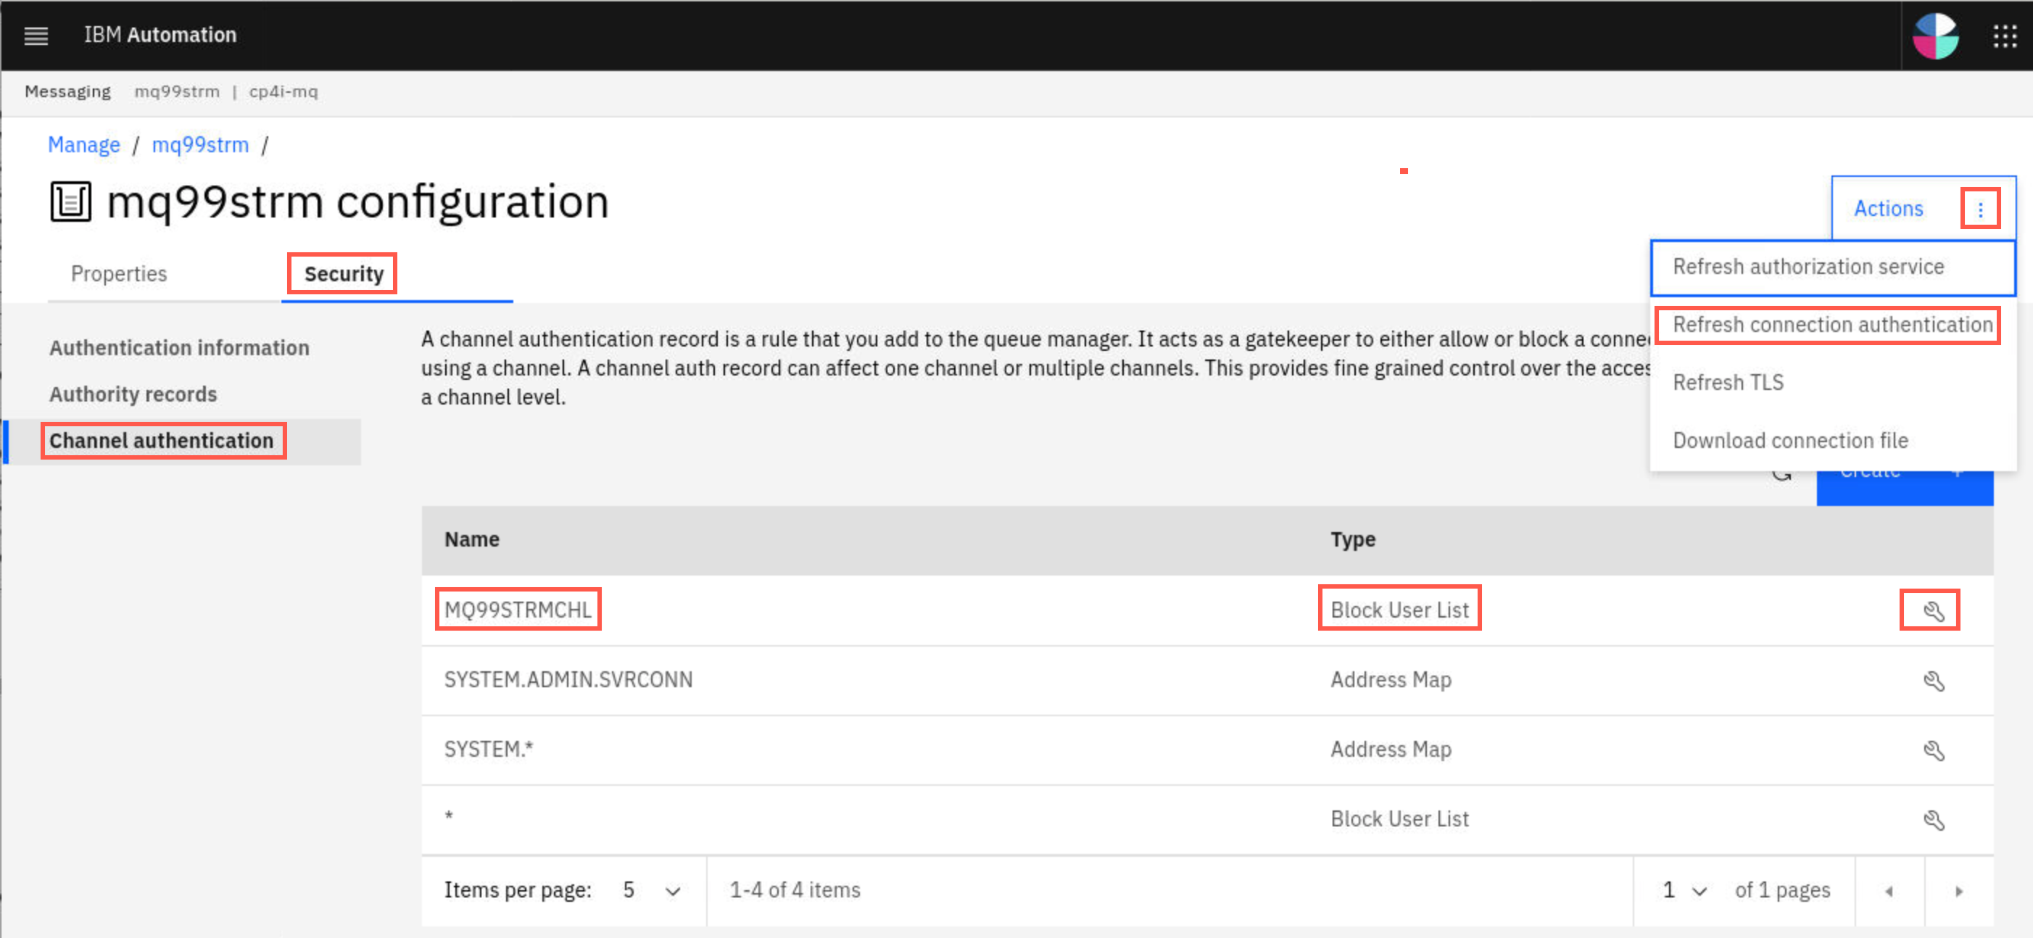Open the hamburger navigation menu
The width and height of the screenshot is (2033, 938).
coord(36,36)
